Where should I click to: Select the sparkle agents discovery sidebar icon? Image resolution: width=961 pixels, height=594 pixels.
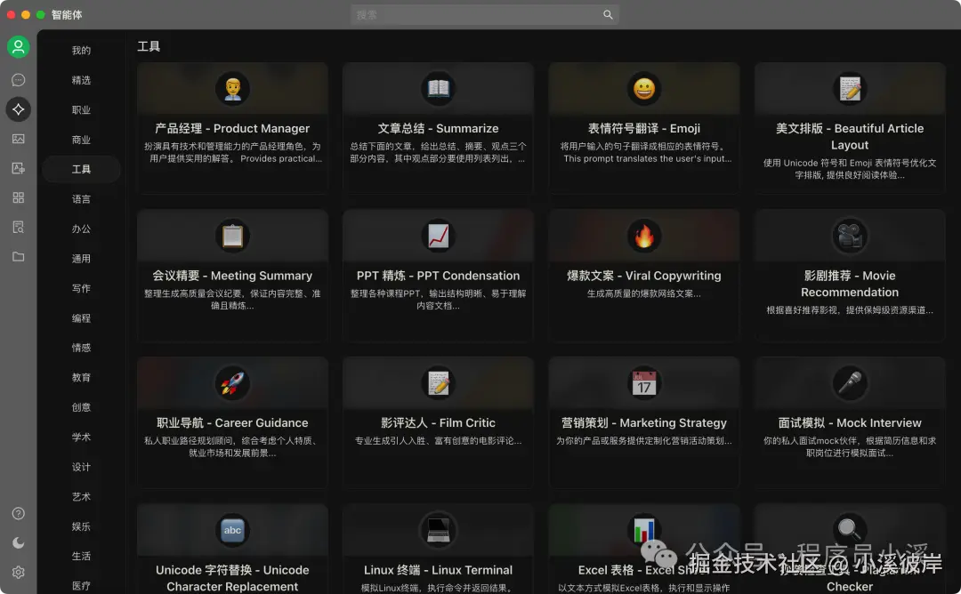click(x=18, y=109)
